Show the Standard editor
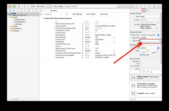This screenshot has width=169, height=111. pyautogui.click(x=137, y=6)
